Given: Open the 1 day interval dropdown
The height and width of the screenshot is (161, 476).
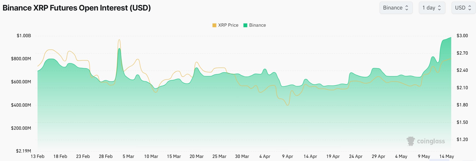Looking at the screenshot, I should (x=432, y=8).
